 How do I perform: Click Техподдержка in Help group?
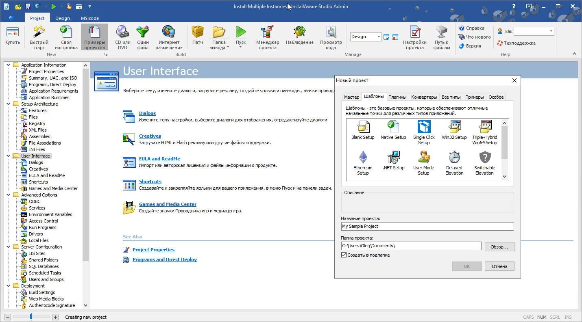pos(517,43)
